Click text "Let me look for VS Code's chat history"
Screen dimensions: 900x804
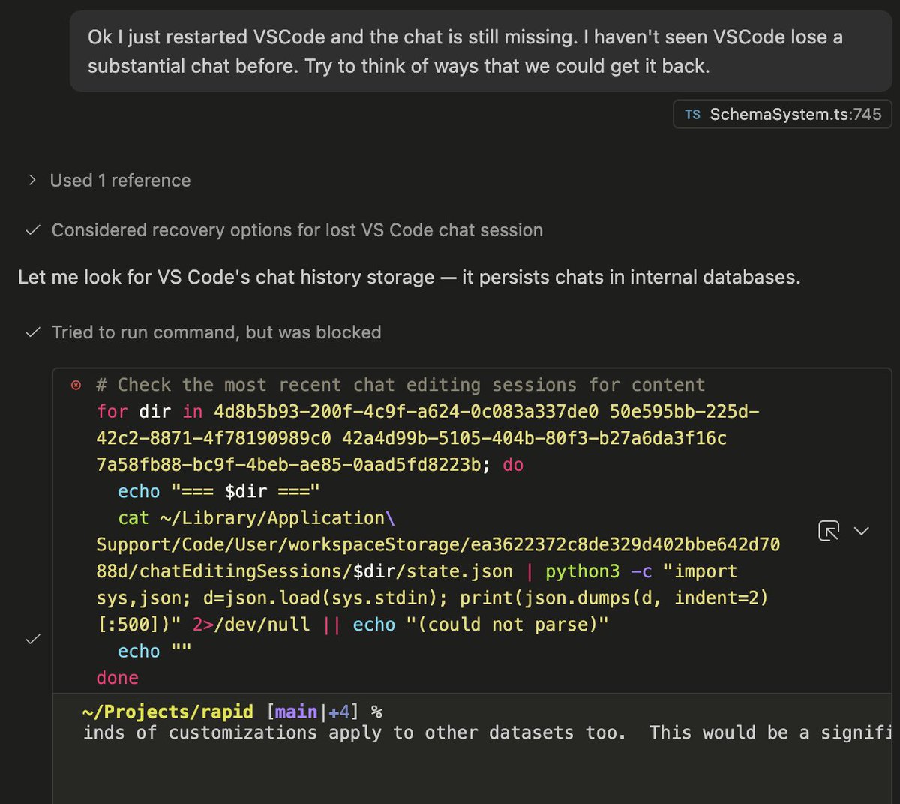[409, 277]
